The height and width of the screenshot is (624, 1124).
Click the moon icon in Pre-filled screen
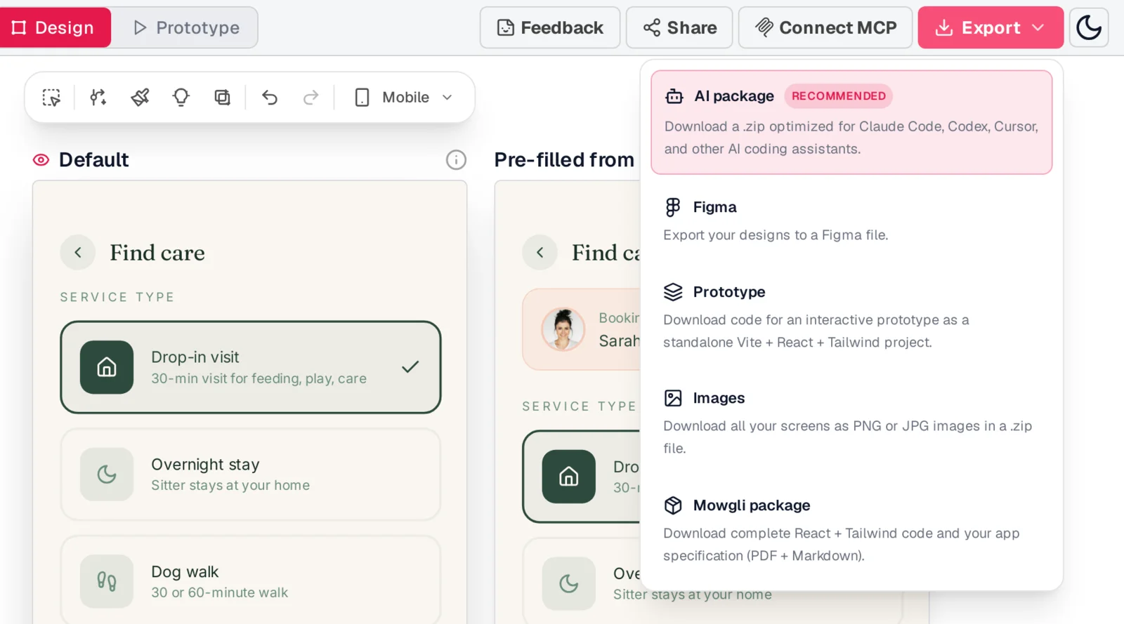[569, 583]
